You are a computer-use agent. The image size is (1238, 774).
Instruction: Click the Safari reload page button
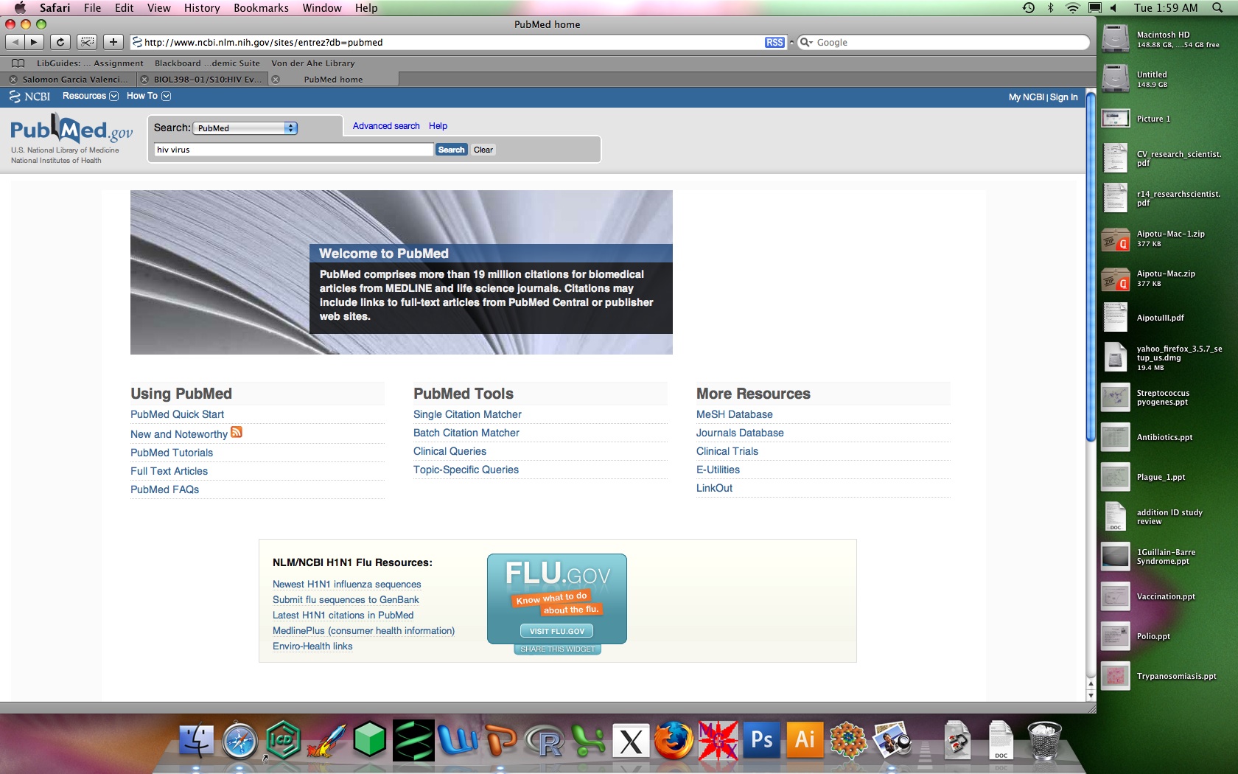tap(60, 42)
